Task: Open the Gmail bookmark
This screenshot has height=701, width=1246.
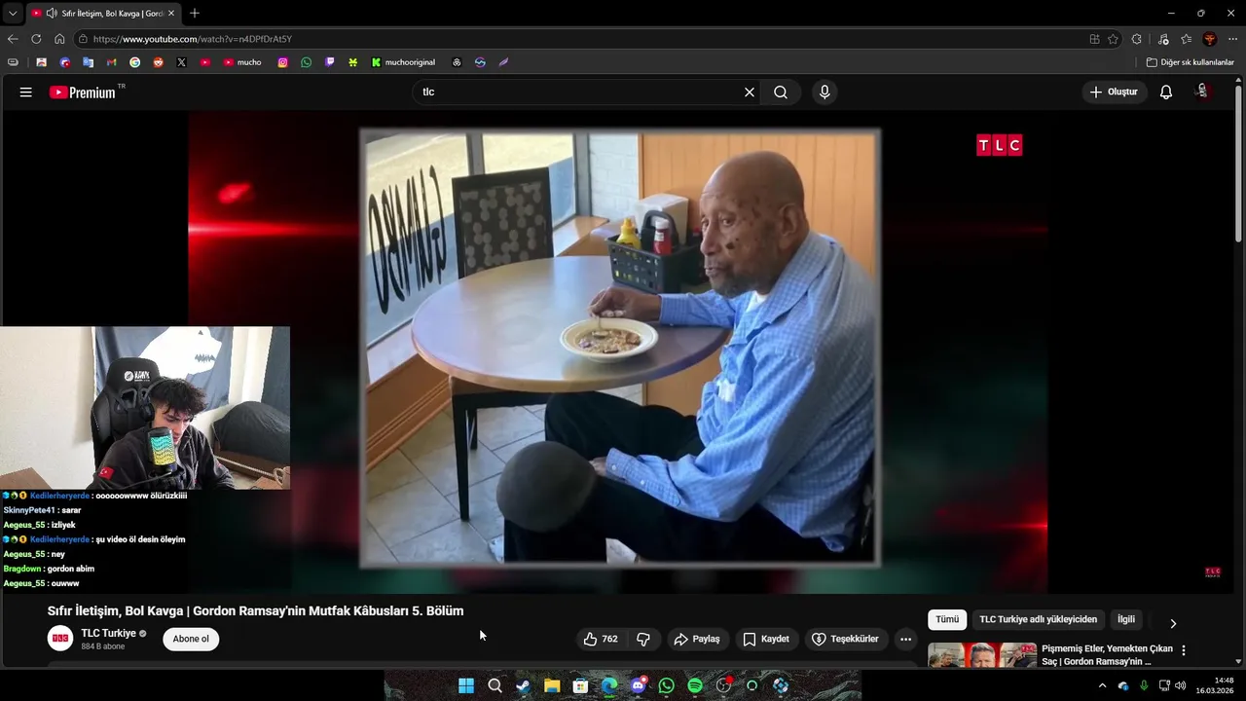Action: pyautogui.click(x=111, y=62)
